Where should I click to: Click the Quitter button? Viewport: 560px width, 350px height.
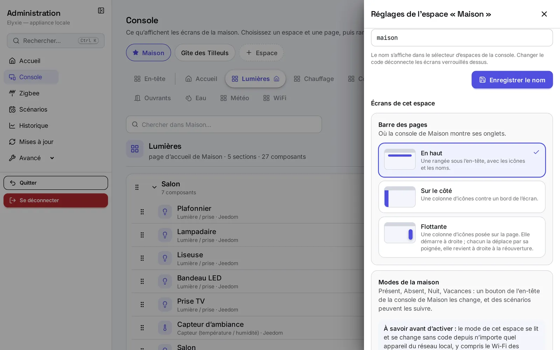pos(56,183)
